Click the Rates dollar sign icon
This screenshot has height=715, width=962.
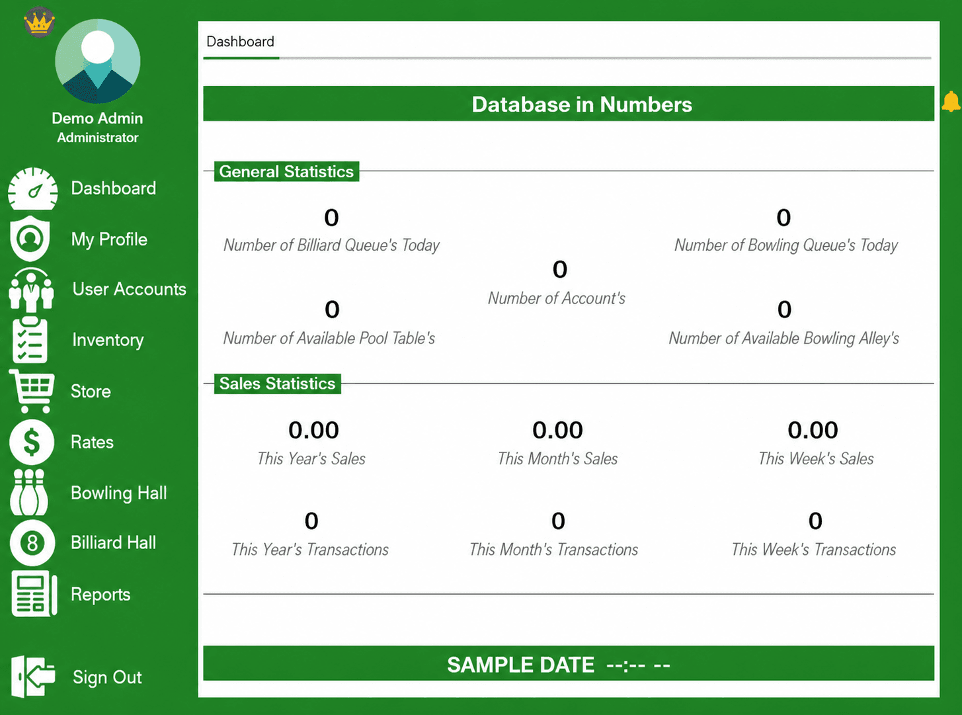click(32, 442)
